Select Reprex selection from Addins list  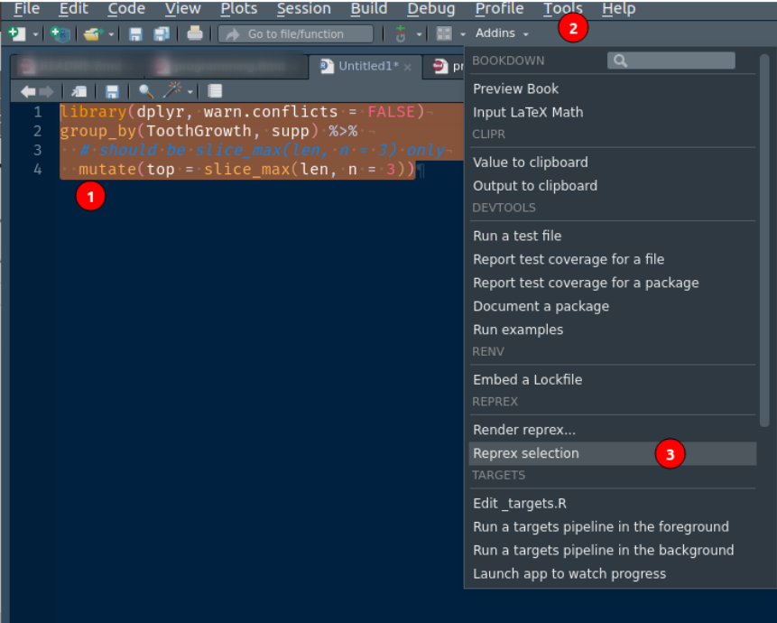tap(526, 453)
